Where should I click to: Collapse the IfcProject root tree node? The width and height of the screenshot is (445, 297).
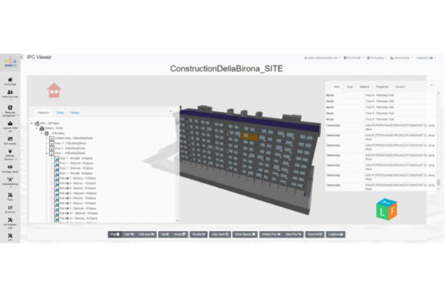tap(32, 123)
